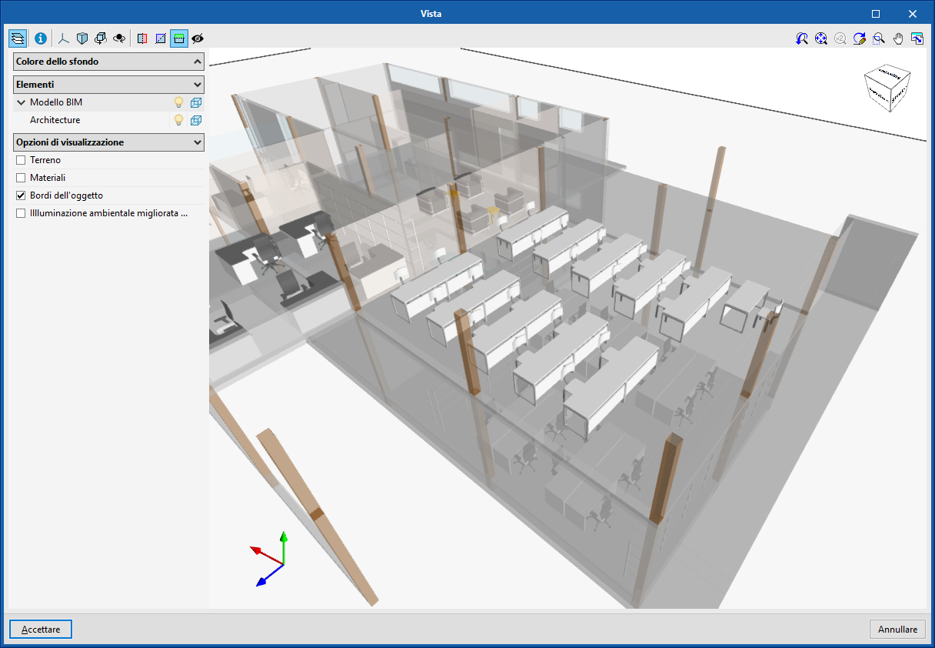Activate the pan hand tool
Viewport: 935px width, 648px height.
click(897, 38)
